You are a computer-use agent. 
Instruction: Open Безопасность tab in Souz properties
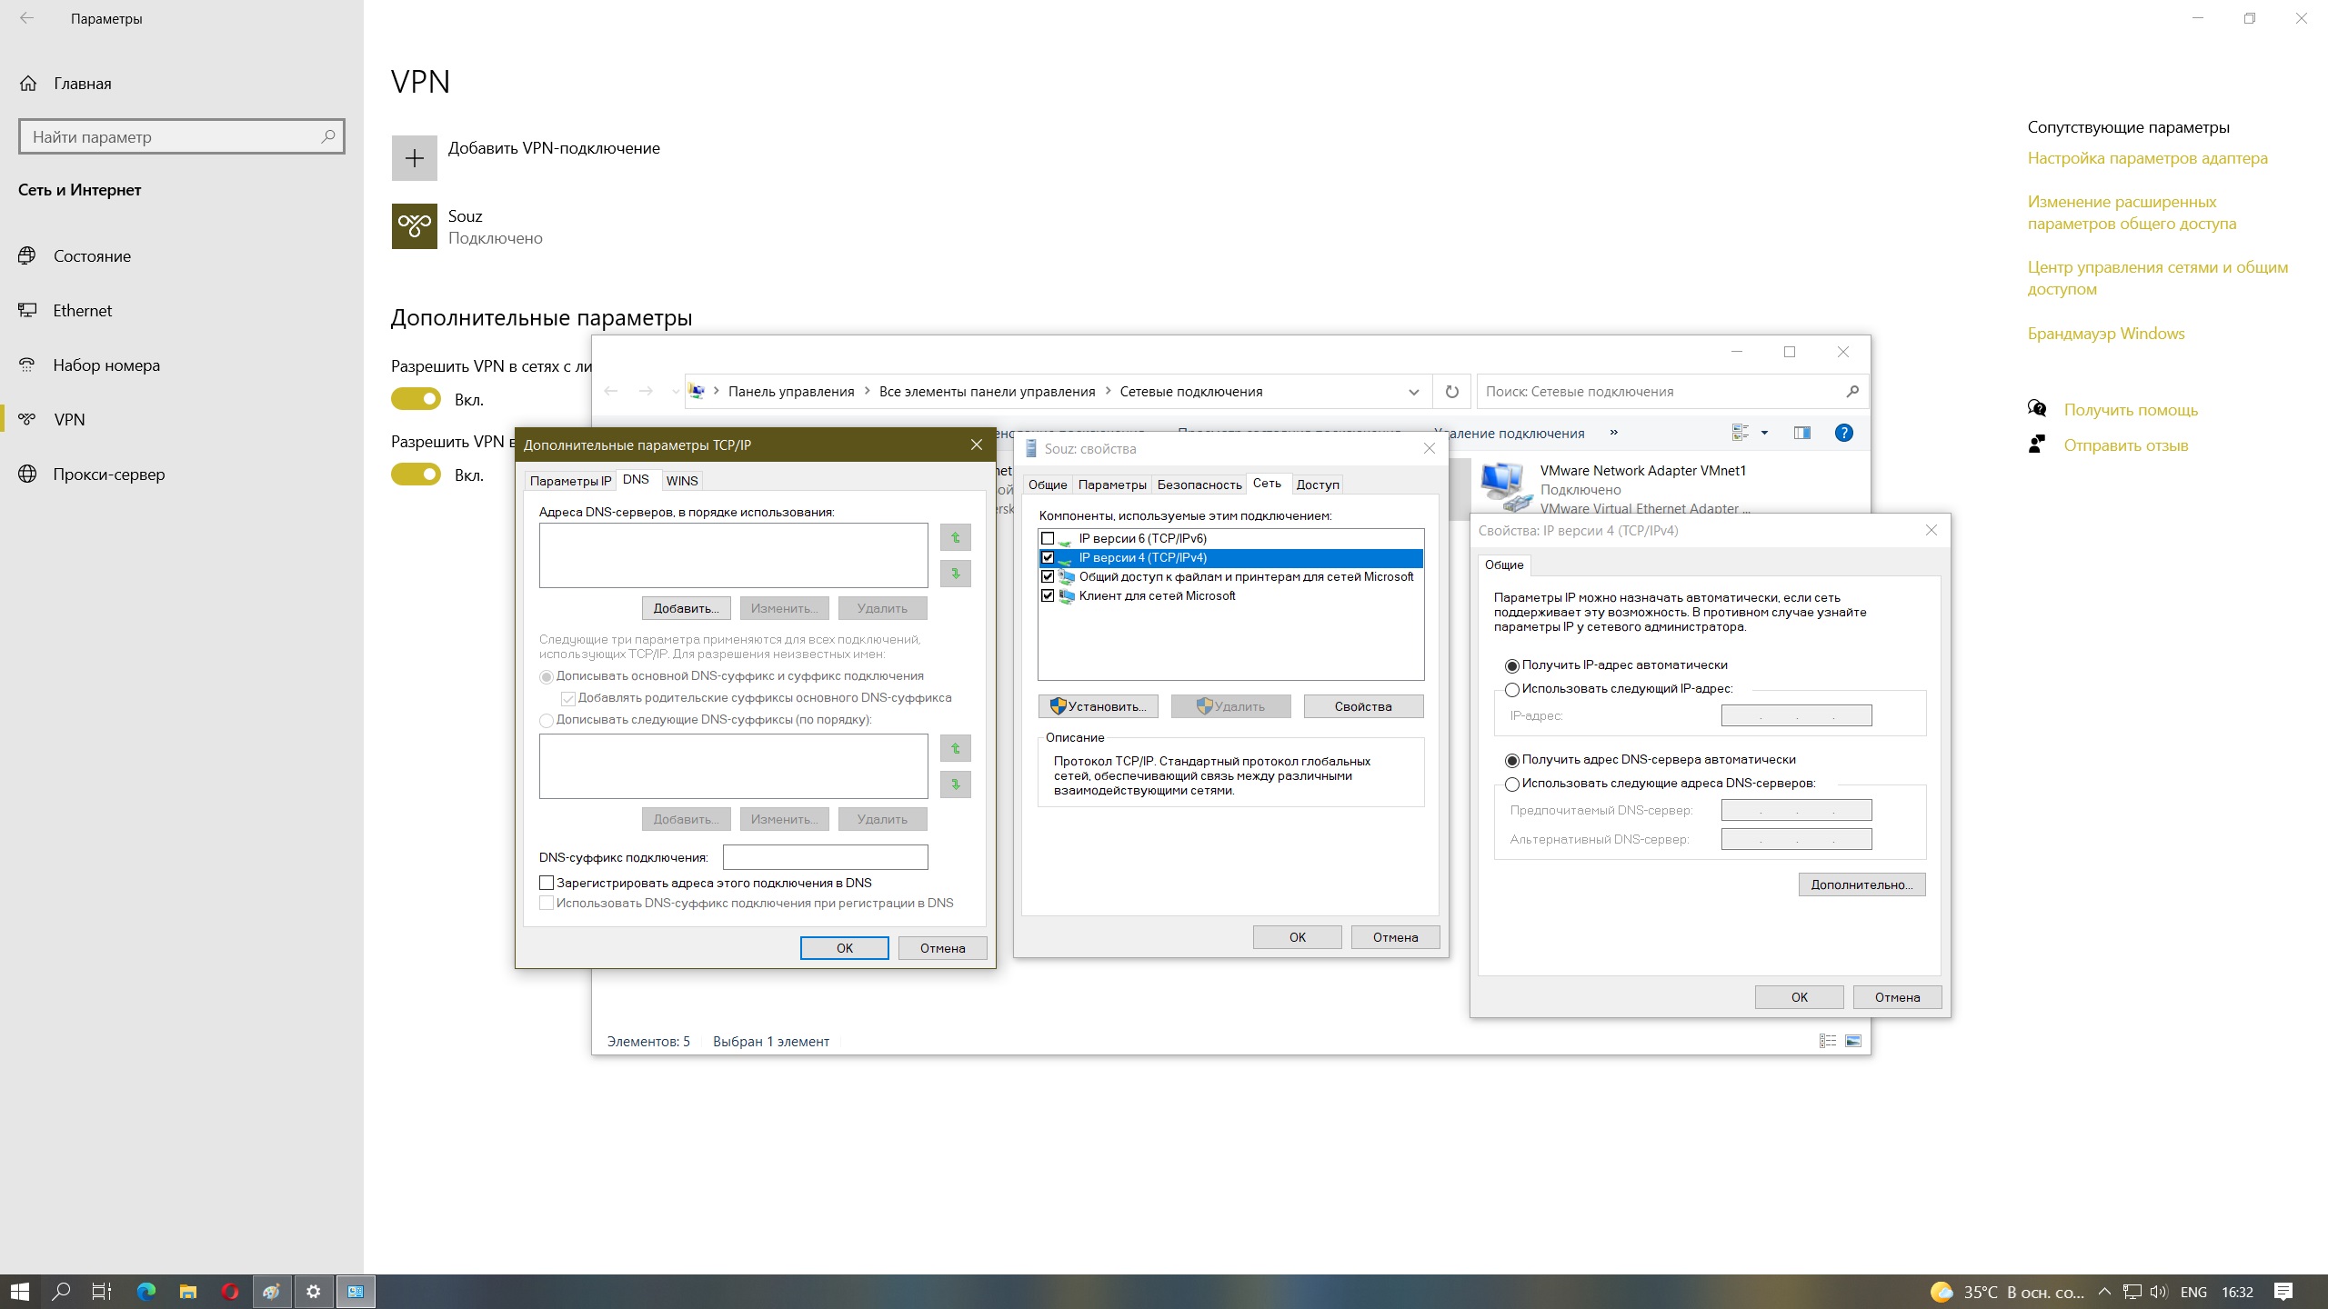(1199, 485)
